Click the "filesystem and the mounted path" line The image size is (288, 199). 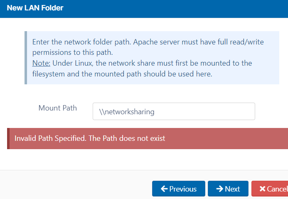(x=122, y=74)
